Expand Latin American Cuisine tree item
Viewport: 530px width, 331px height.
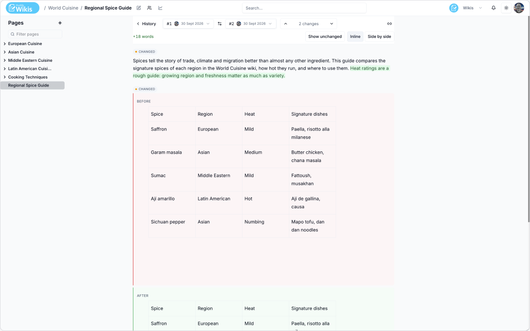point(4,69)
